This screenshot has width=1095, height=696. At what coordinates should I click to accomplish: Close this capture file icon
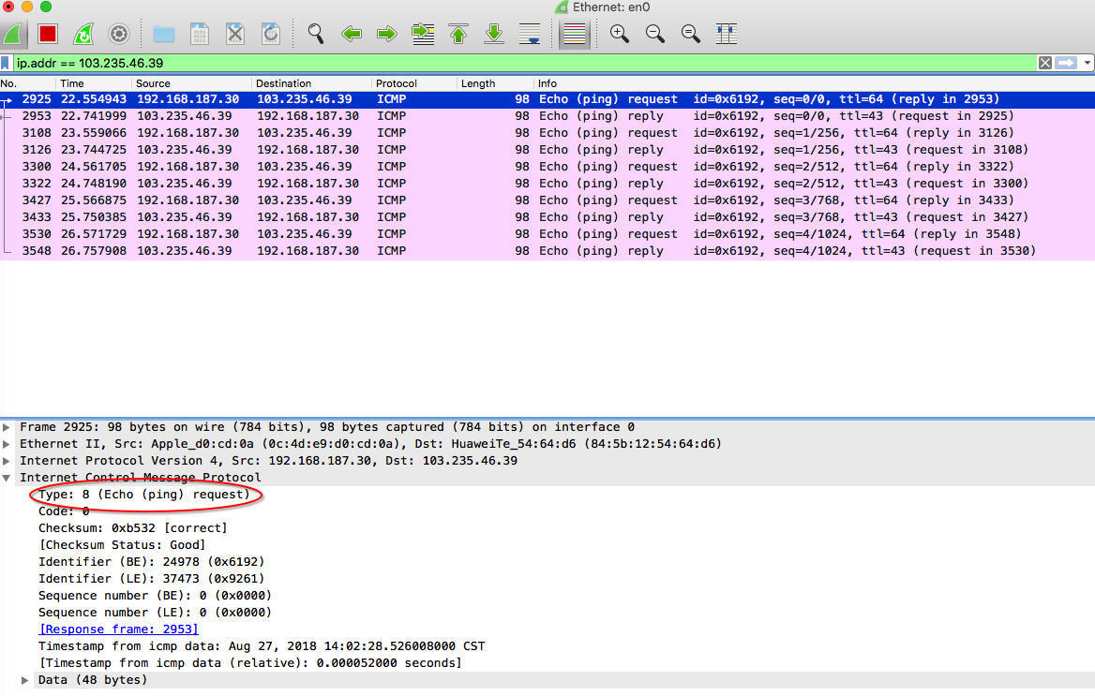point(235,34)
